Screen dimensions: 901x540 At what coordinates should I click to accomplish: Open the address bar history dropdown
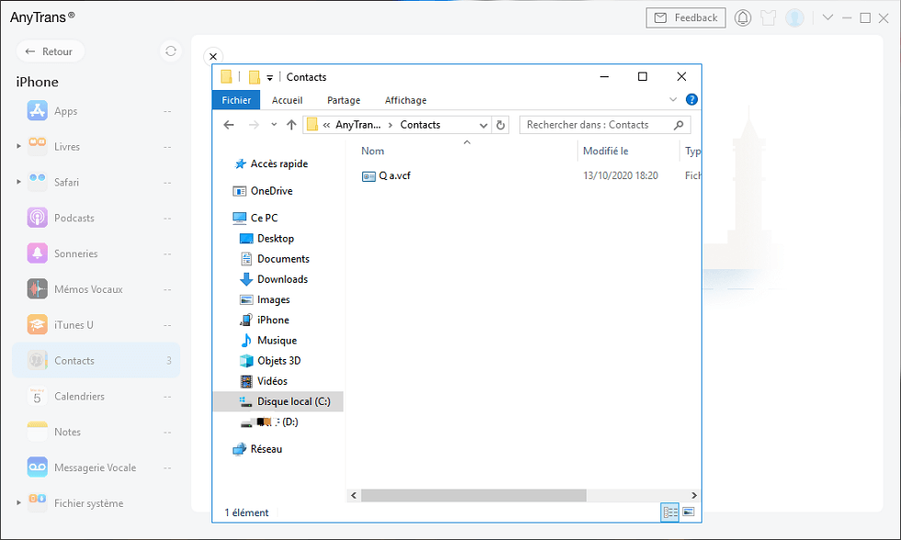484,125
